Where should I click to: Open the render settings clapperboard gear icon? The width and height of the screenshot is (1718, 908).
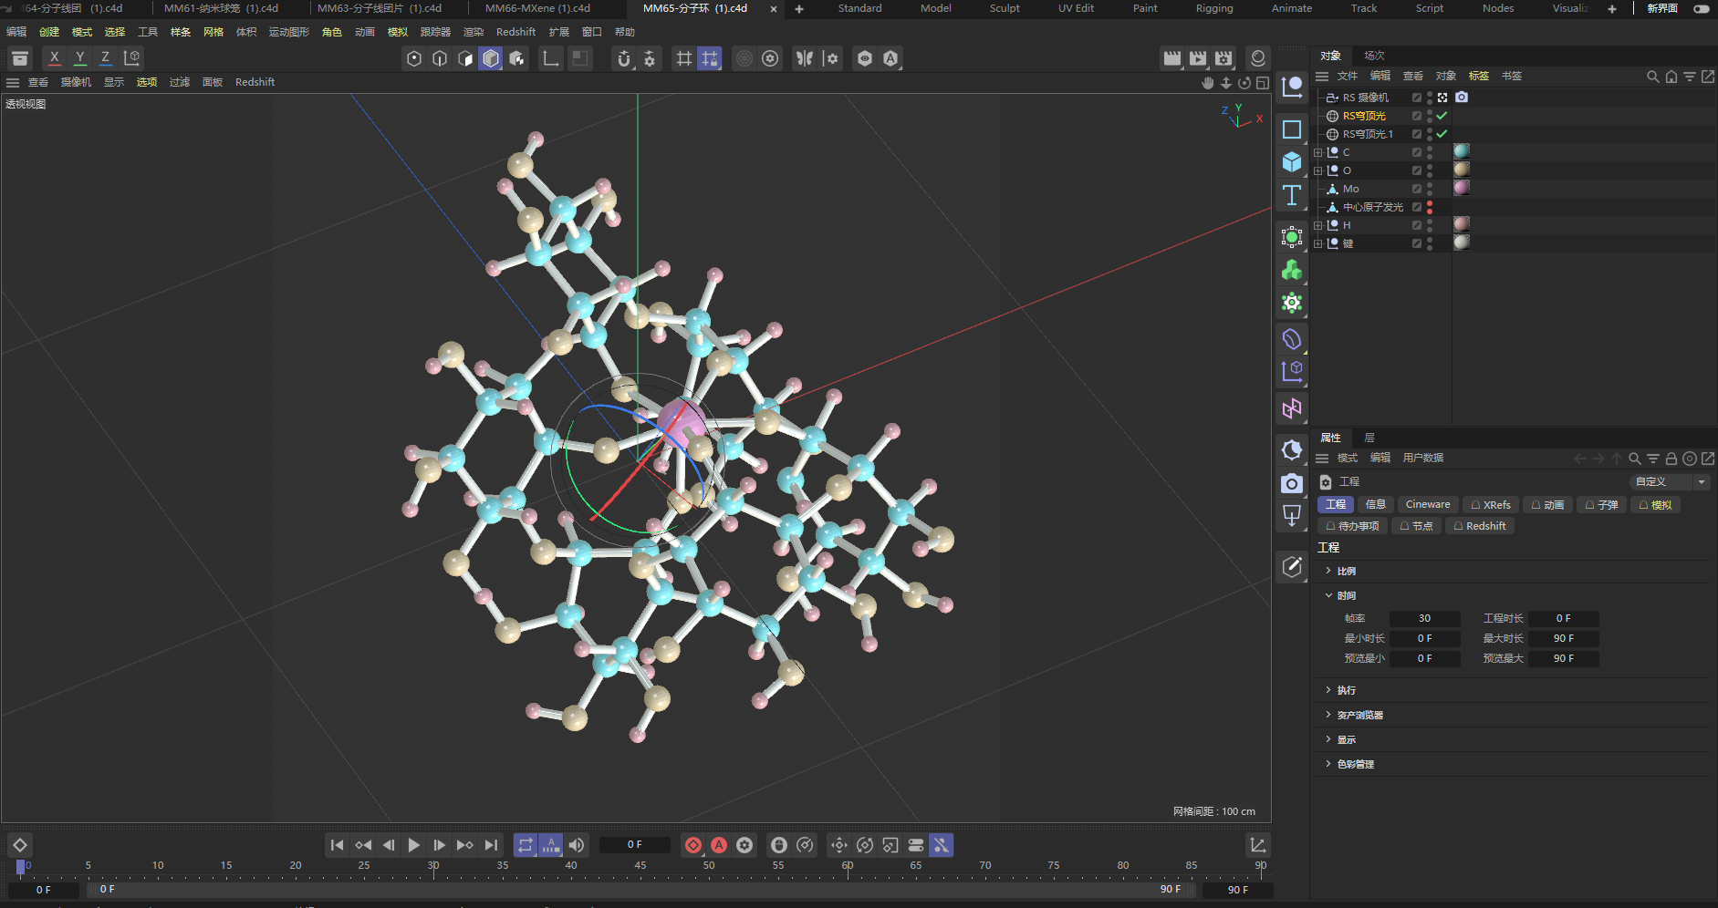click(1223, 58)
